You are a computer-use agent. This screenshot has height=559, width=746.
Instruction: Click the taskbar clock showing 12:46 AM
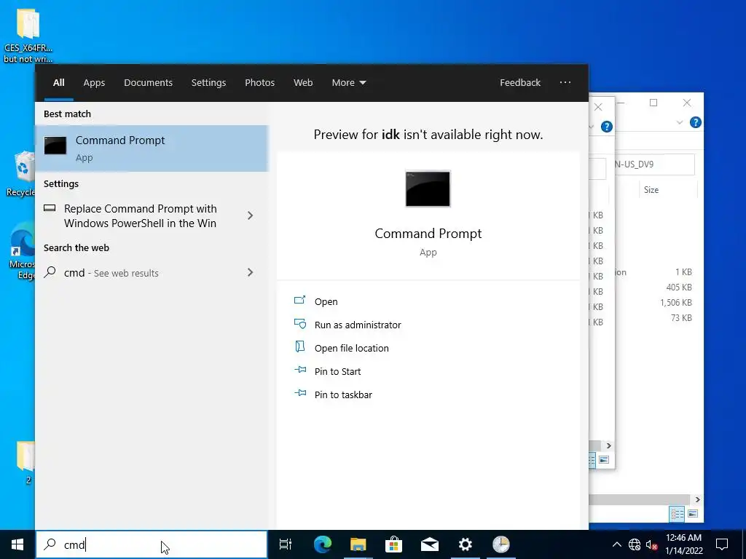(683, 544)
